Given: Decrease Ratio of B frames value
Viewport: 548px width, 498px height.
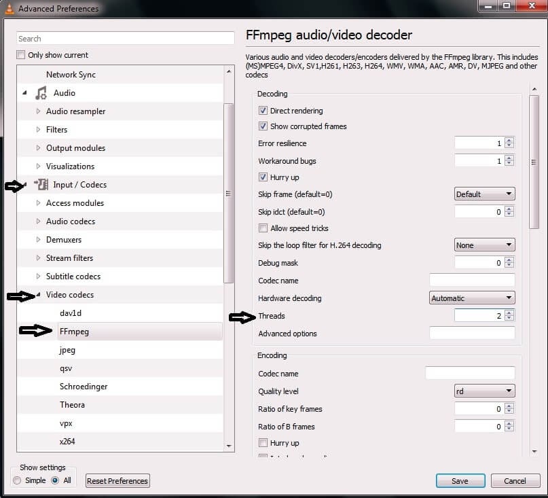Looking at the screenshot, I should (509, 429).
